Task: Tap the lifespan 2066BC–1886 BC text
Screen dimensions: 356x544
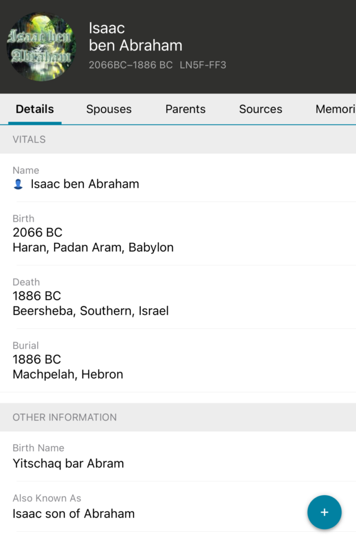Action: (131, 65)
